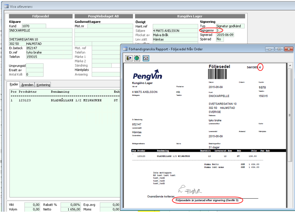
Task: Click the Visa utleverans window title icon
Action: 6,6
